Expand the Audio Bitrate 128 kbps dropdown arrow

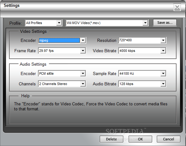[x=163, y=84]
